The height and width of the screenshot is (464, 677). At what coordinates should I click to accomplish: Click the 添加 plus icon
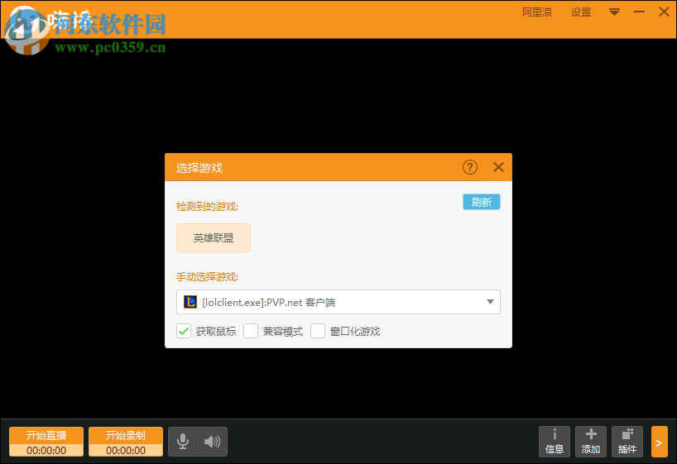click(x=591, y=442)
